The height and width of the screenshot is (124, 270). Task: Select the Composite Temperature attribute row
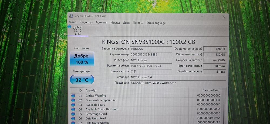click(x=146, y=100)
